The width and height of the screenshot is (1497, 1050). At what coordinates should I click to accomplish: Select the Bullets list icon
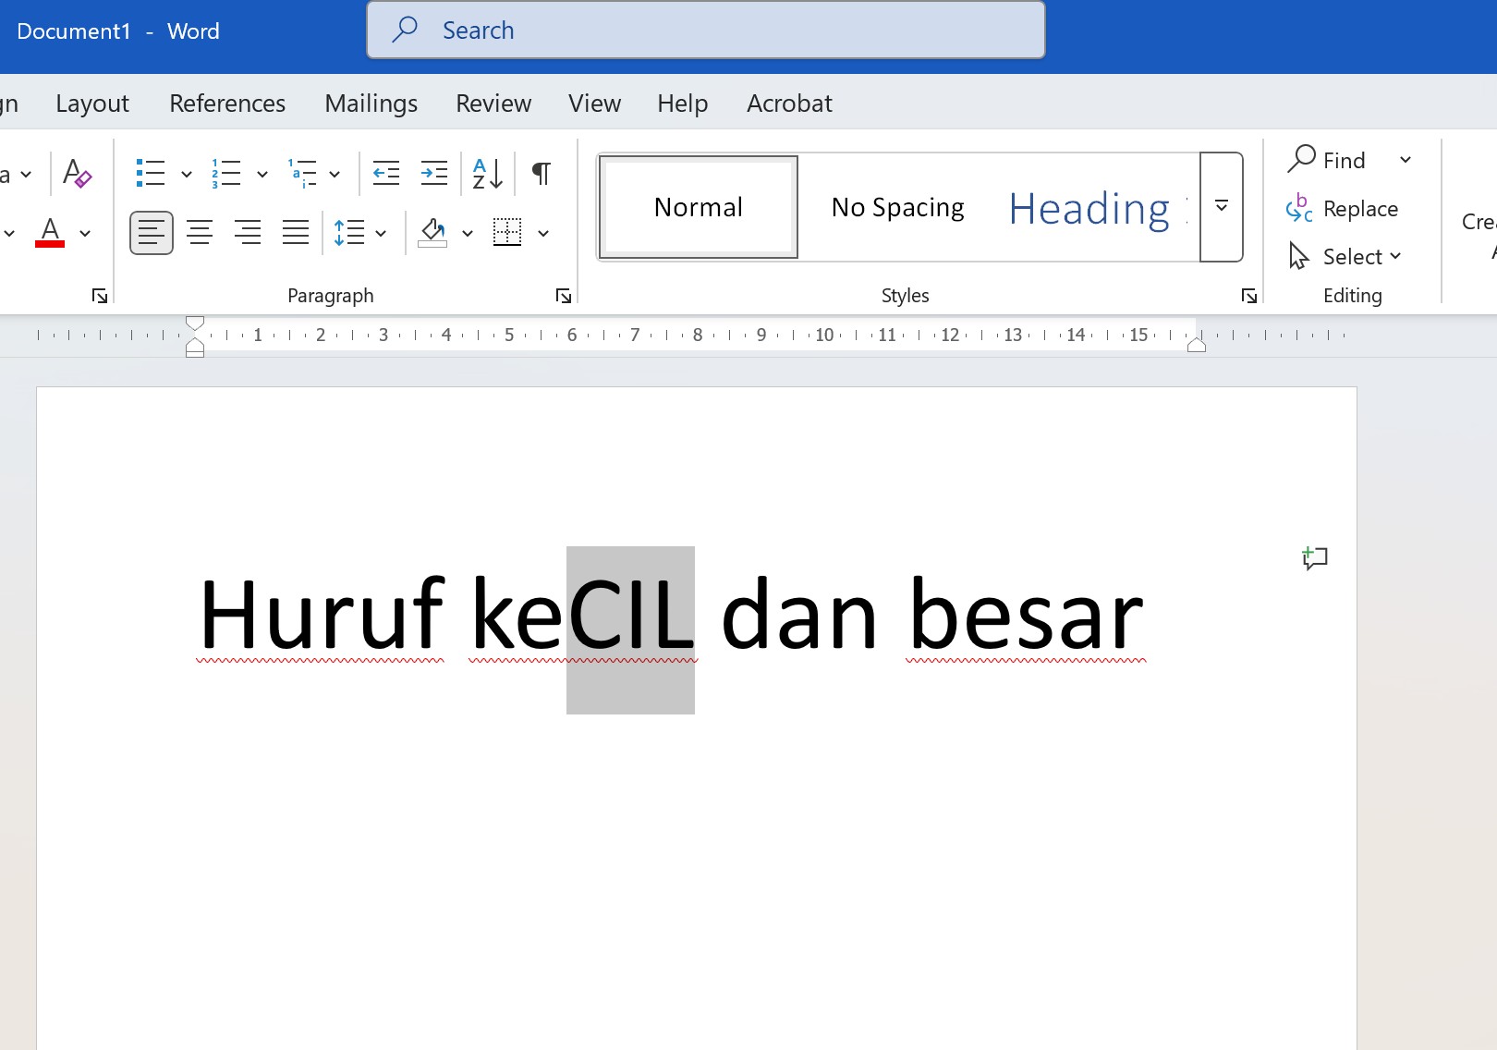[151, 173]
